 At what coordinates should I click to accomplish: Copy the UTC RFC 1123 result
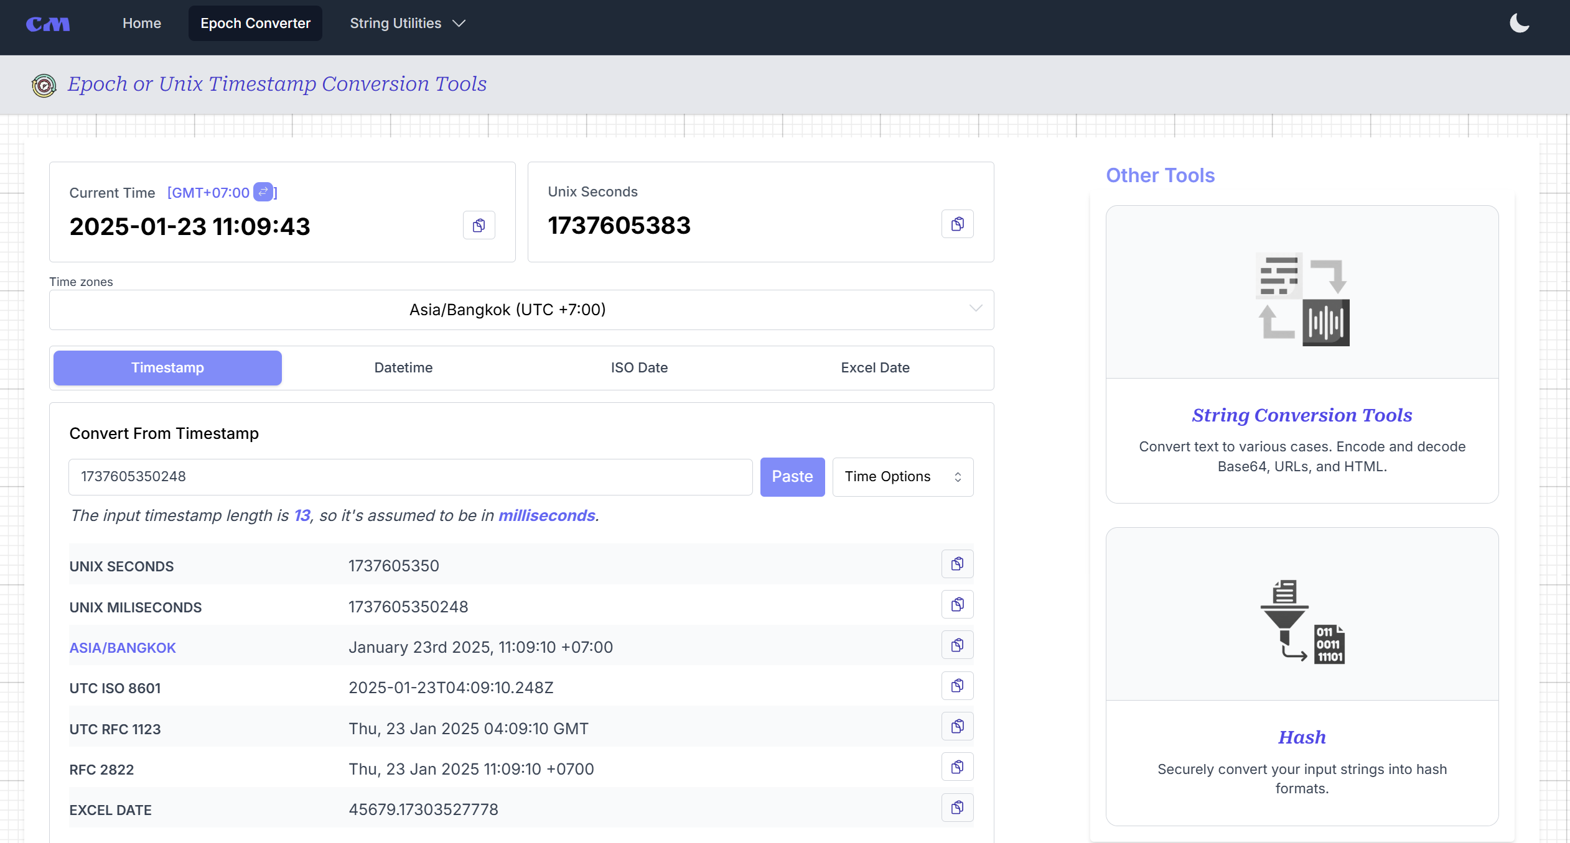(x=957, y=726)
